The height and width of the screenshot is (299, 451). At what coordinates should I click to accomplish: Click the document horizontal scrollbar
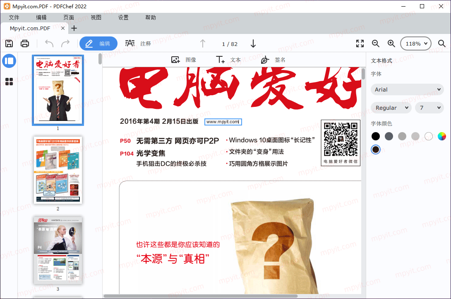(x=201, y=296)
